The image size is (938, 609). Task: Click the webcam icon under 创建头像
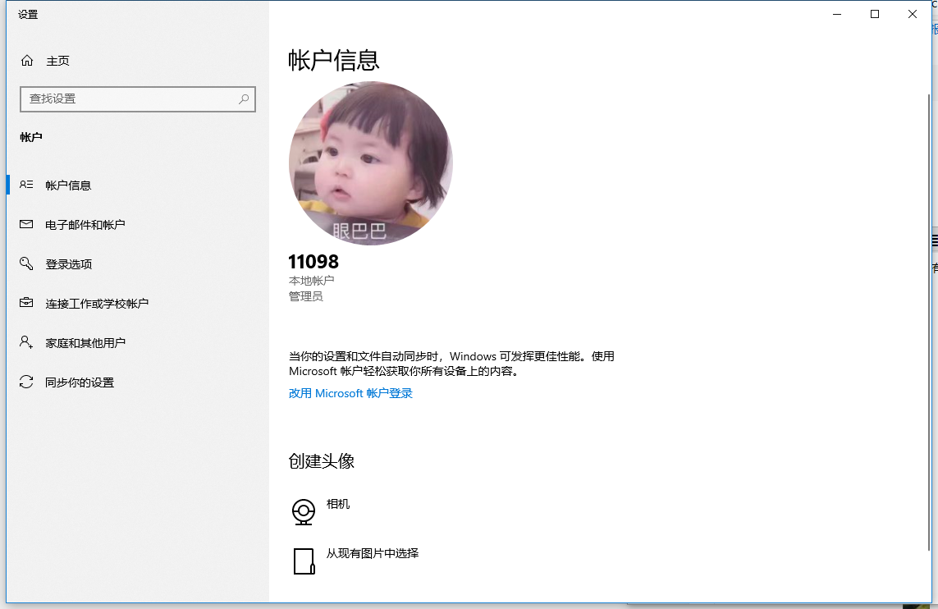(x=304, y=512)
